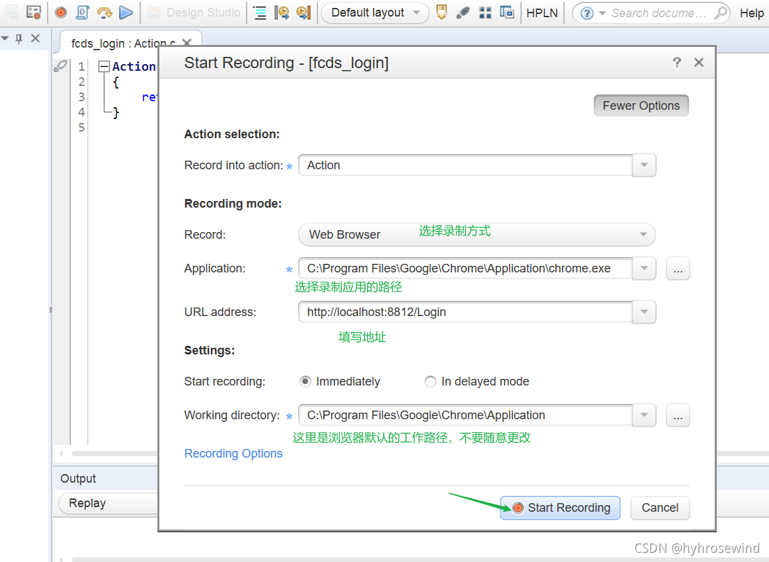Click the clock icon left of Default layout
The height and width of the screenshot is (562, 769).
coord(304,13)
